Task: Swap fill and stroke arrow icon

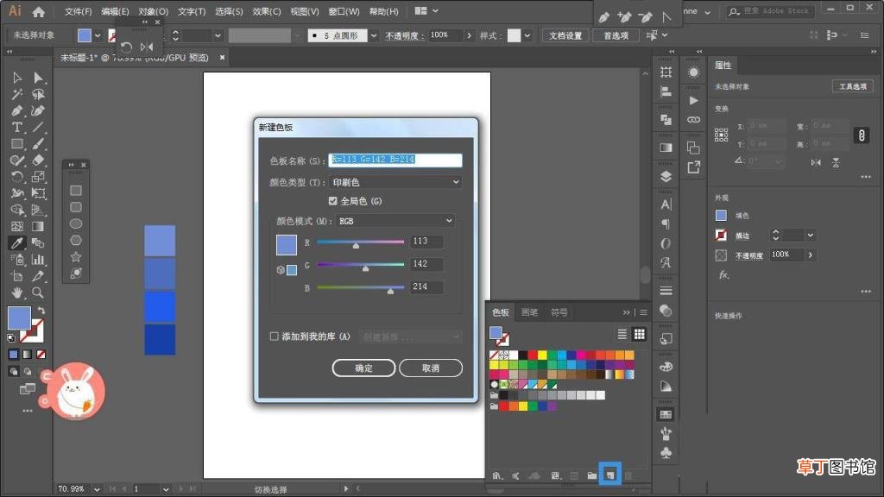Action: [x=41, y=311]
